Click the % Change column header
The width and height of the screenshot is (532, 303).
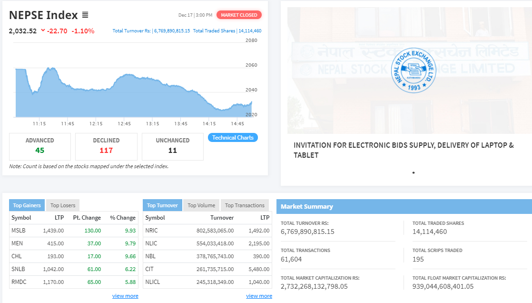123,218
